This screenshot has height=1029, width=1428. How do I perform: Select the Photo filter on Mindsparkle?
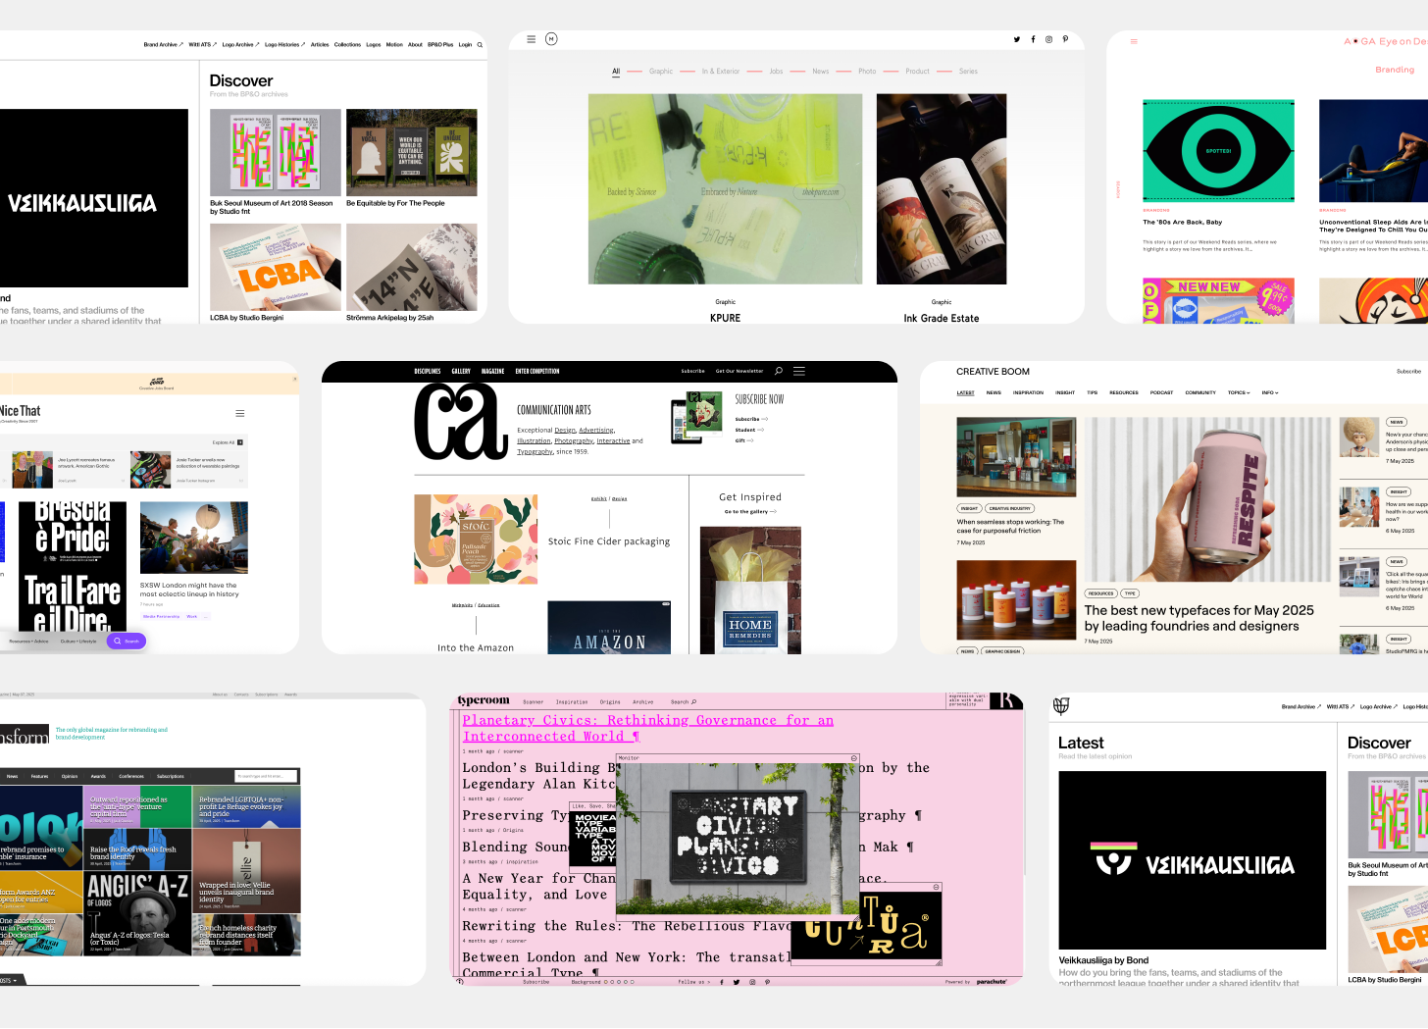[x=867, y=72]
